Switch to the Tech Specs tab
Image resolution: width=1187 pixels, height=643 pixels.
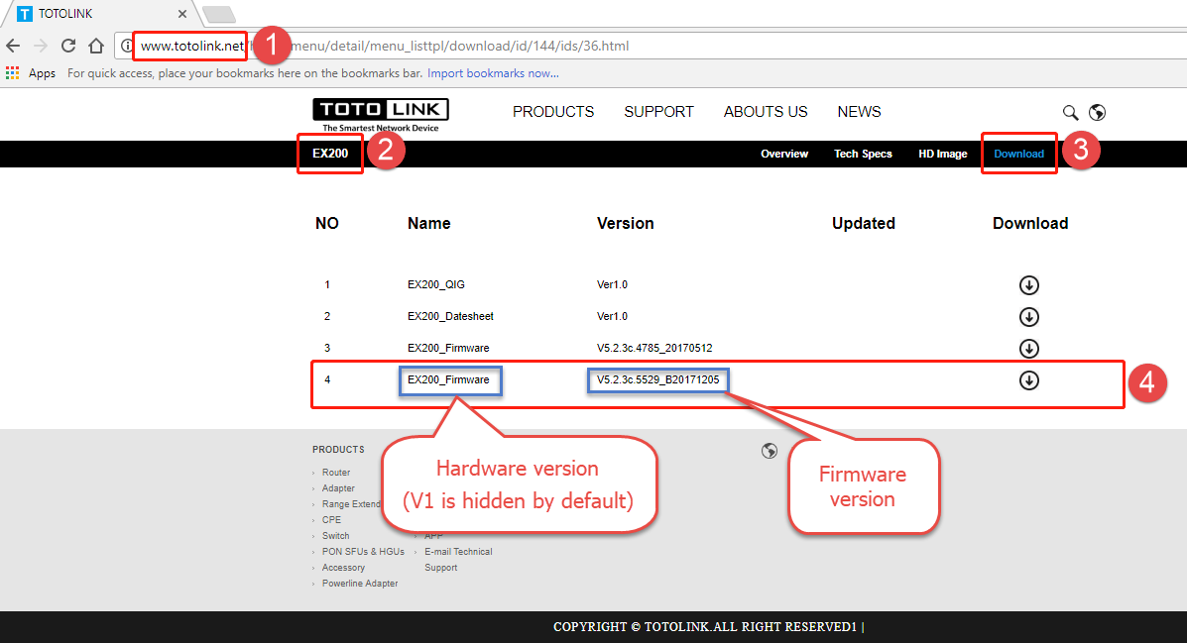tap(863, 154)
